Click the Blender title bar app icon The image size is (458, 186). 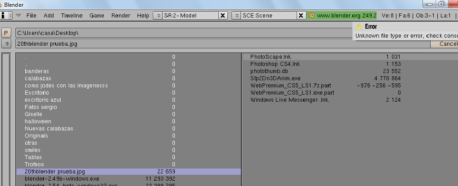[0, 4]
